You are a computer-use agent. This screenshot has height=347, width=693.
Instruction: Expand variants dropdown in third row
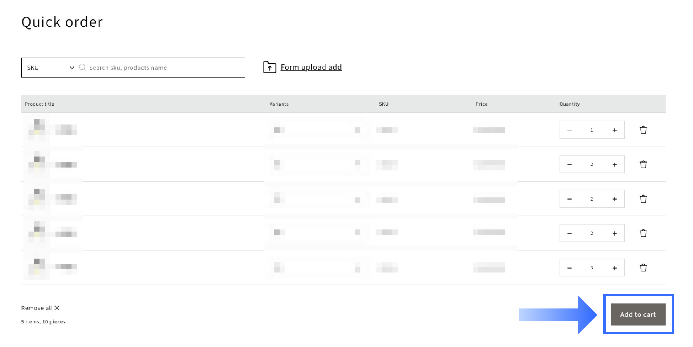pos(317,200)
